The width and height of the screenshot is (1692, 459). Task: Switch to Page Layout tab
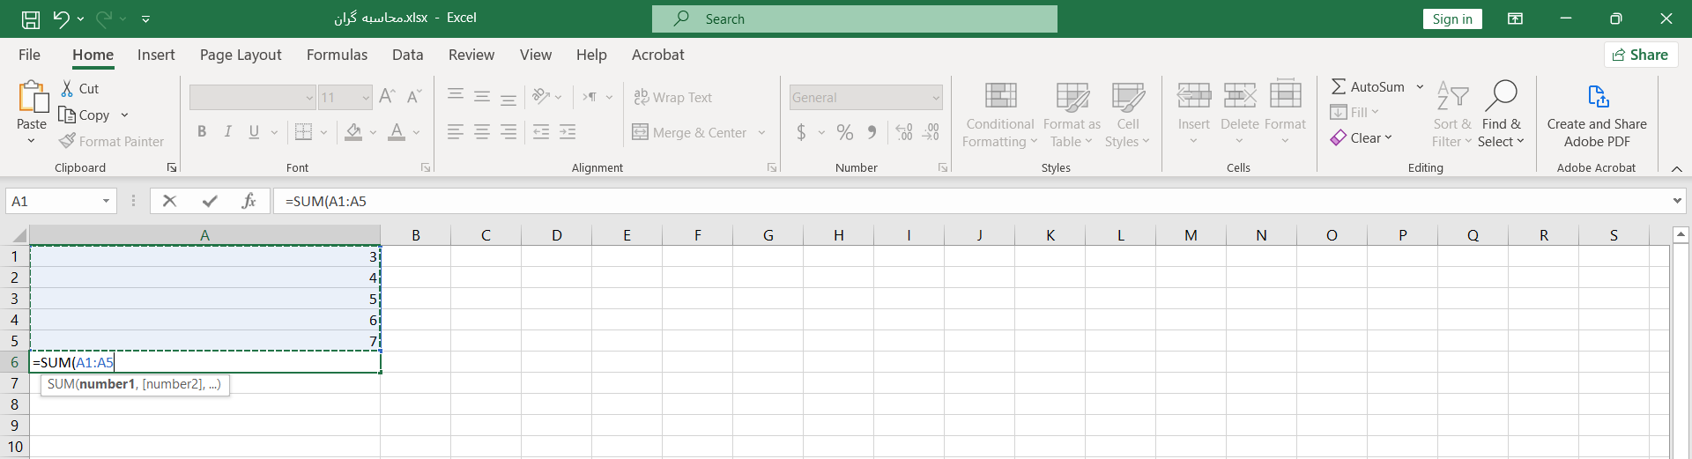241,55
